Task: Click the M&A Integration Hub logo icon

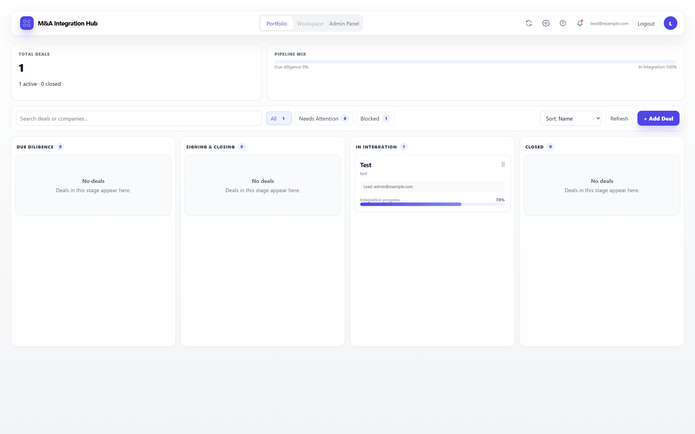Action: click(x=27, y=23)
